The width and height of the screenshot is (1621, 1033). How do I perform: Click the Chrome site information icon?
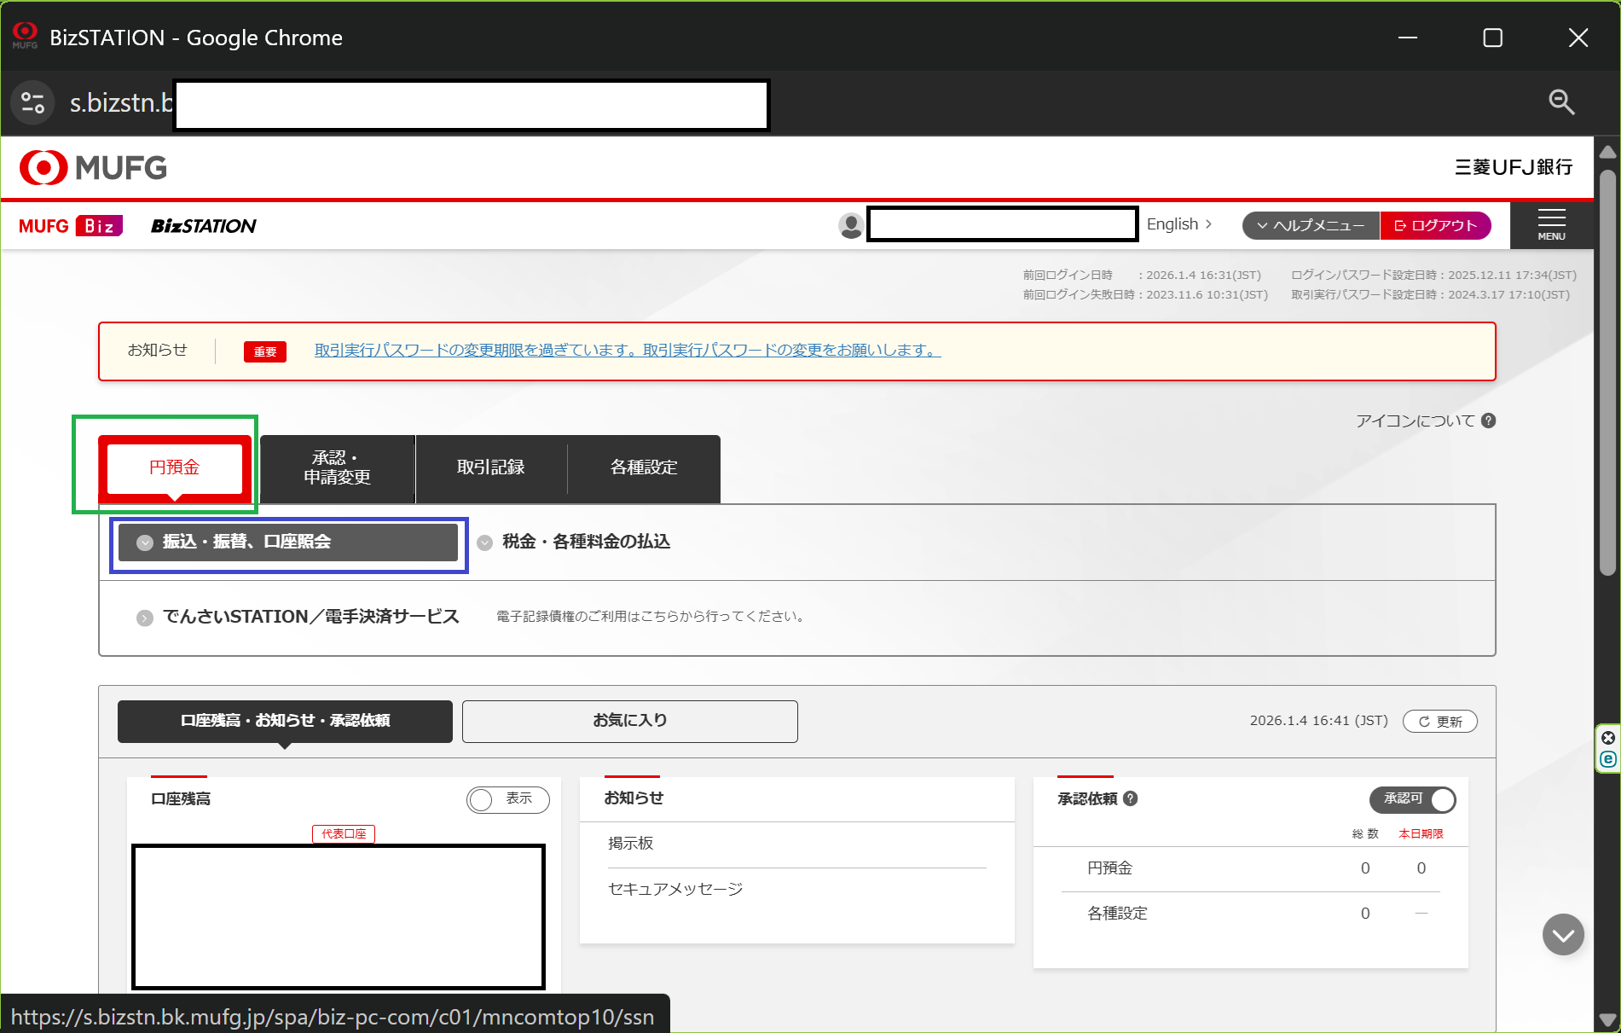[x=32, y=102]
